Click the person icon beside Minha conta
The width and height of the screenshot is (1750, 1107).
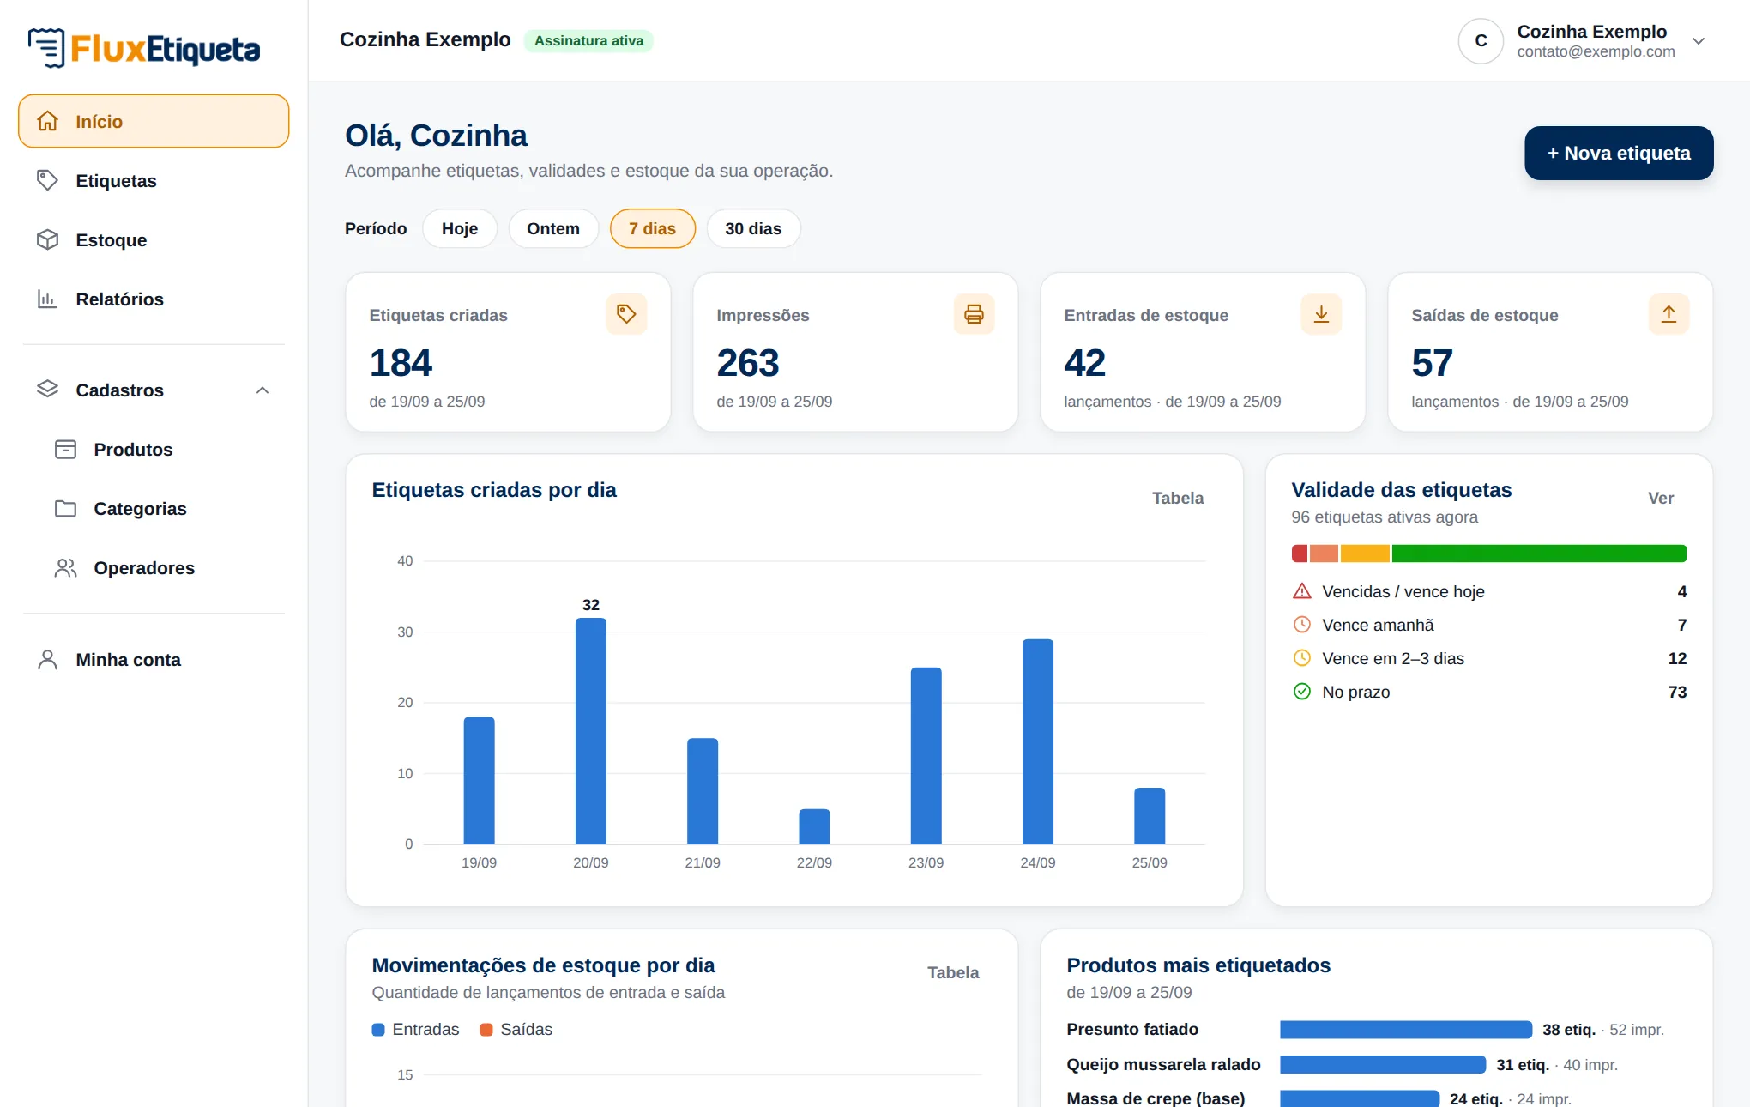click(x=47, y=659)
